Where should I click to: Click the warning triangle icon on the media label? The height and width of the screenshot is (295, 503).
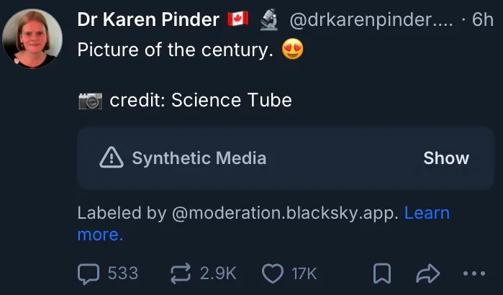click(x=112, y=158)
